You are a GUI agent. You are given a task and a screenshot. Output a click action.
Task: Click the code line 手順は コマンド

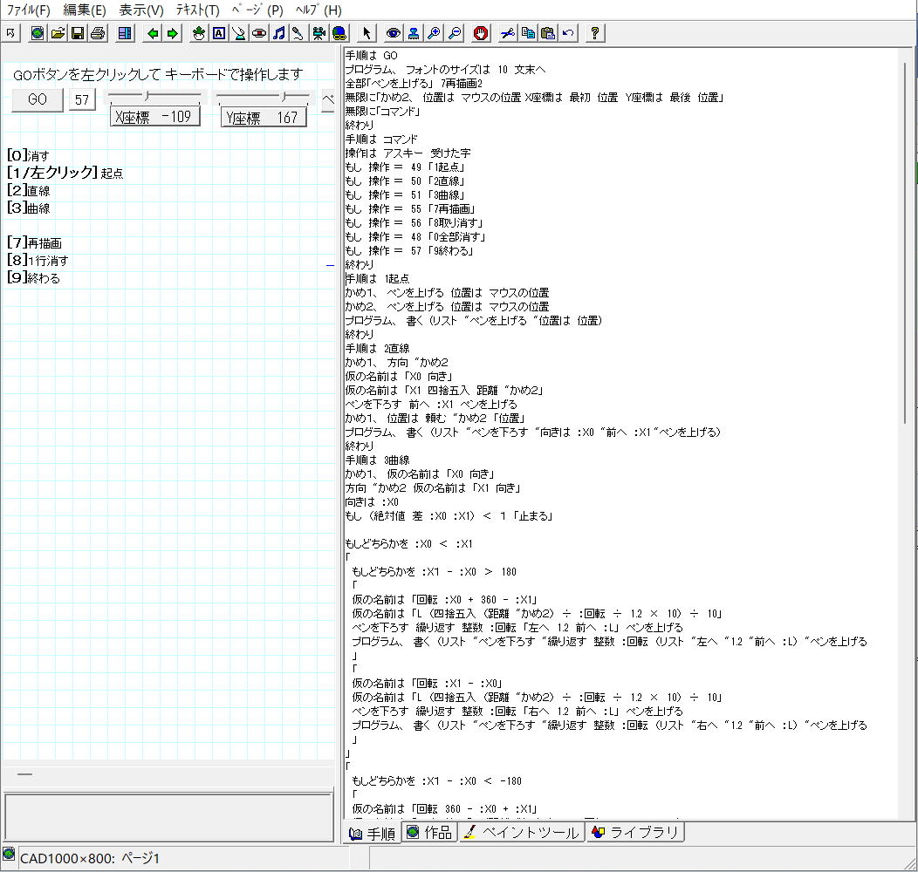tap(381, 140)
